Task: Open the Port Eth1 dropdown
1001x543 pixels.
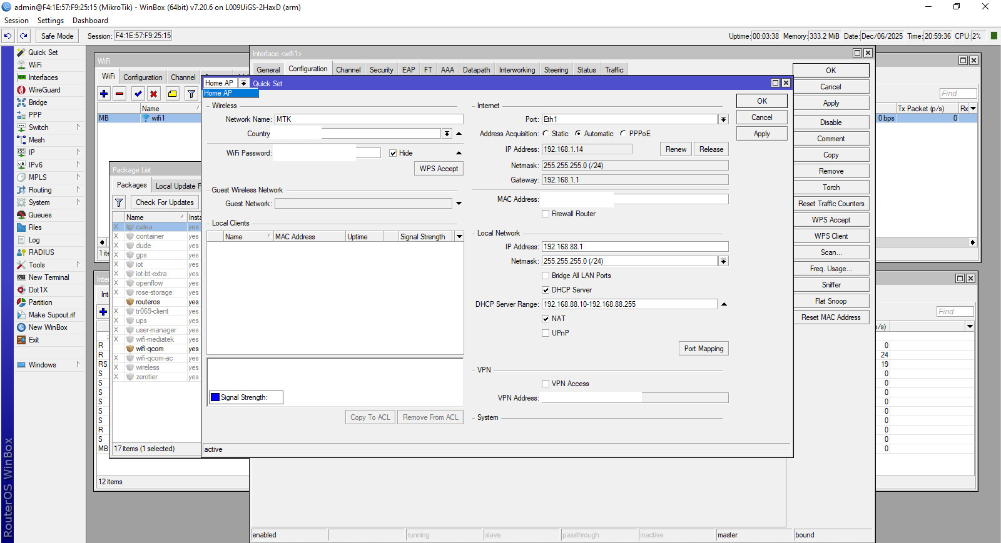Action: [x=723, y=119]
